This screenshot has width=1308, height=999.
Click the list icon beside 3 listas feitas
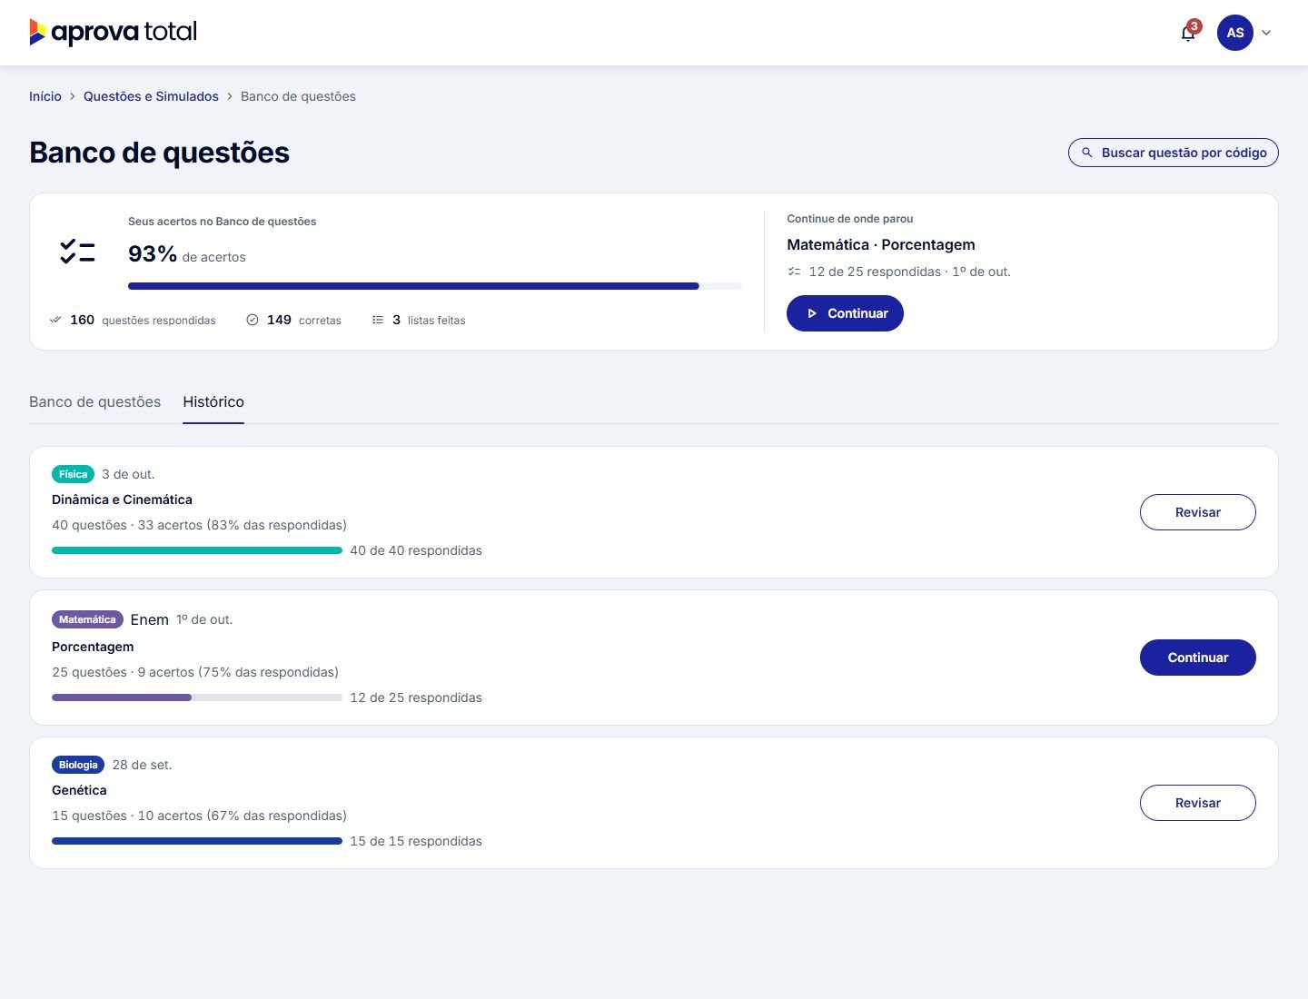(x=378, y=320)
